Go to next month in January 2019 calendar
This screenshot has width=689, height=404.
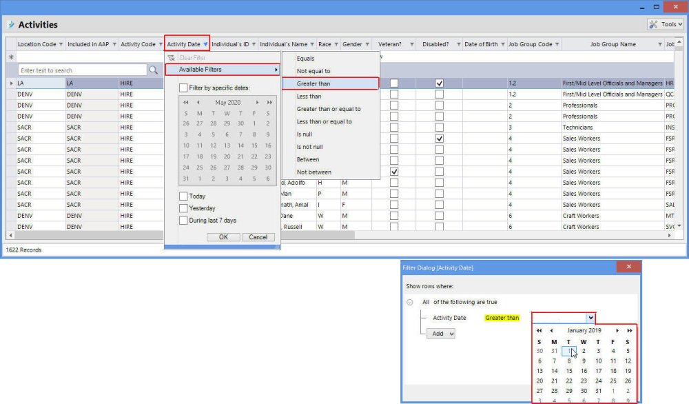tap(617, 331)
